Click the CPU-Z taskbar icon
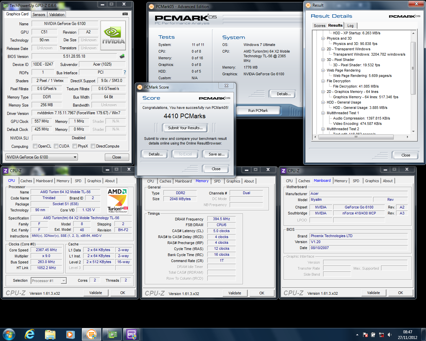Image resolution: width=426 pixels, height=341 pixels. pyautogui.click(x=132, y=334)
